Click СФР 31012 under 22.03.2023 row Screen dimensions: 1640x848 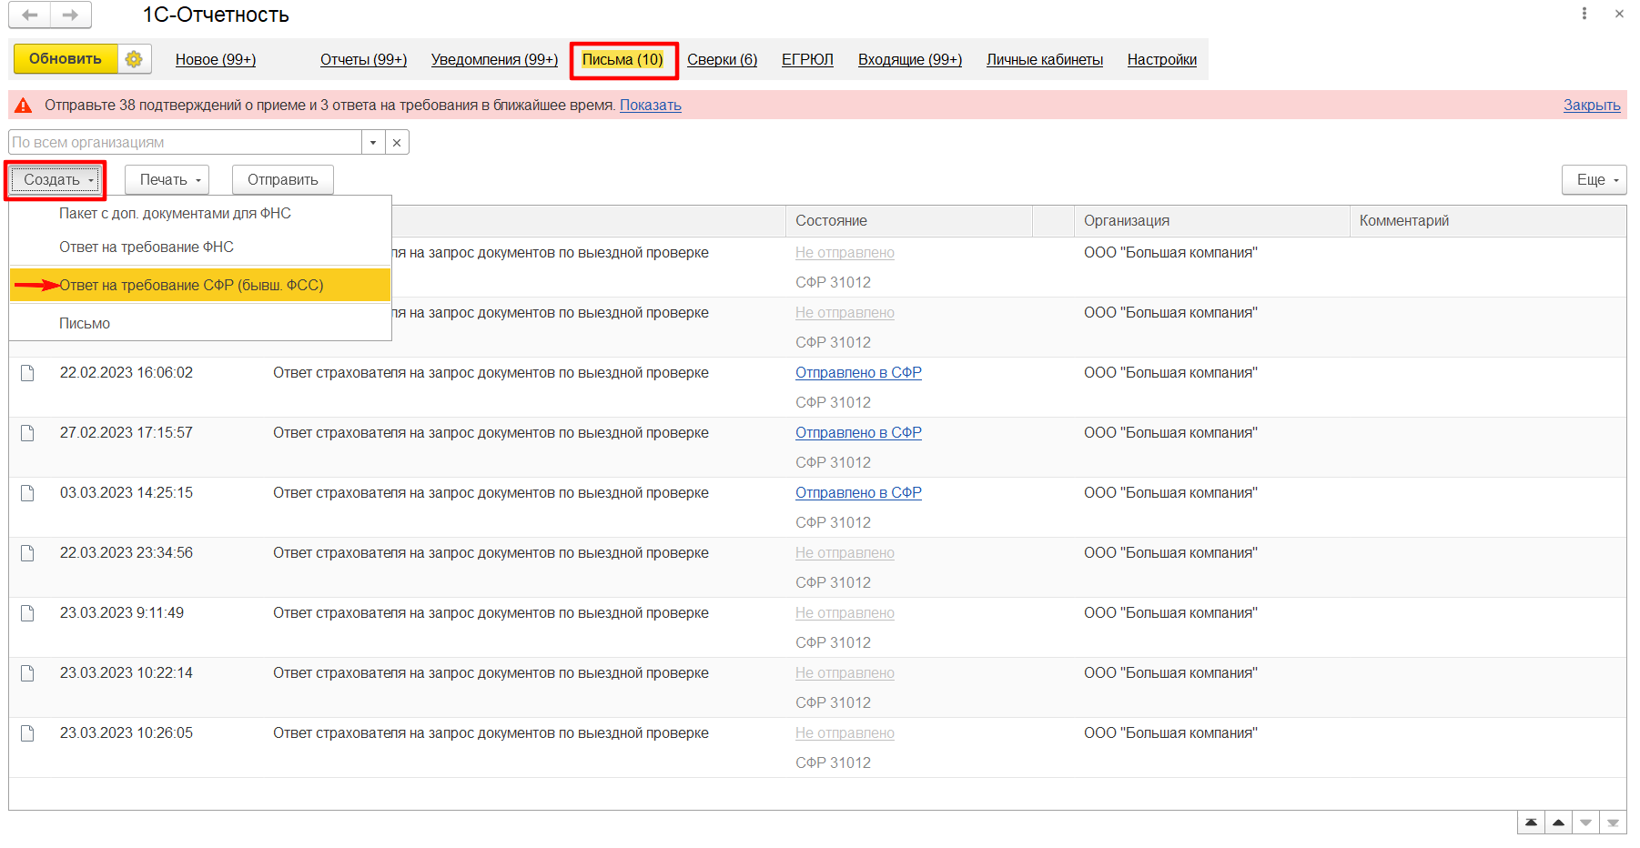pyautogui.click(x=833, y=582)
